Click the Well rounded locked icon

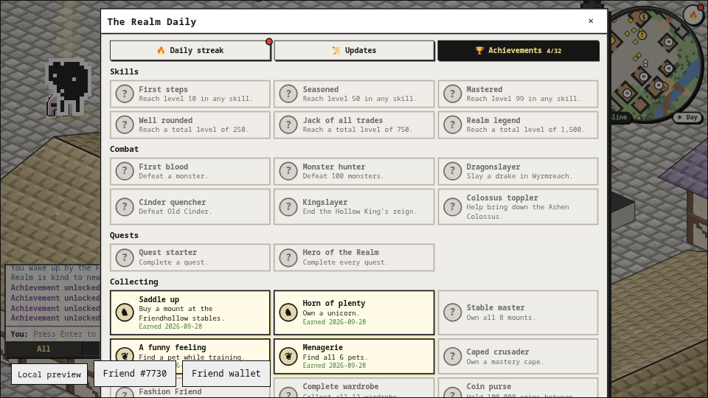pos(125,125)
